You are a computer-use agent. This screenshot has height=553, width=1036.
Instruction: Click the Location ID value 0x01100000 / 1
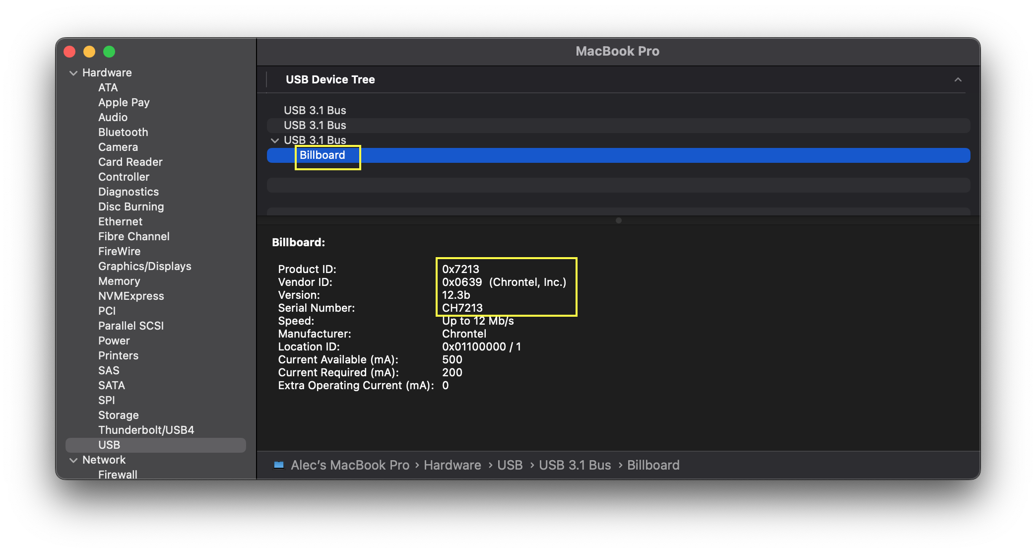click(x=482, y=346)
